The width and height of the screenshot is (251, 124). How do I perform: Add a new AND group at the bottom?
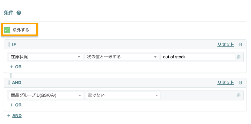click(17, 116)
